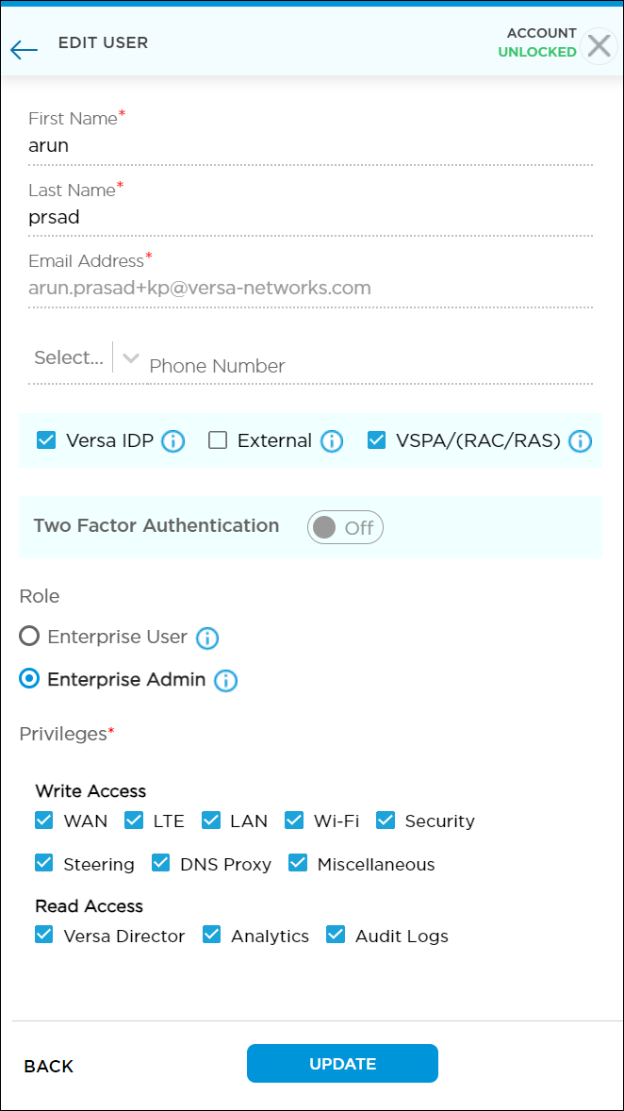
Task: Click info icon next to VSPA/(RAC/RAS)
Action: click(x=580, y=440)
